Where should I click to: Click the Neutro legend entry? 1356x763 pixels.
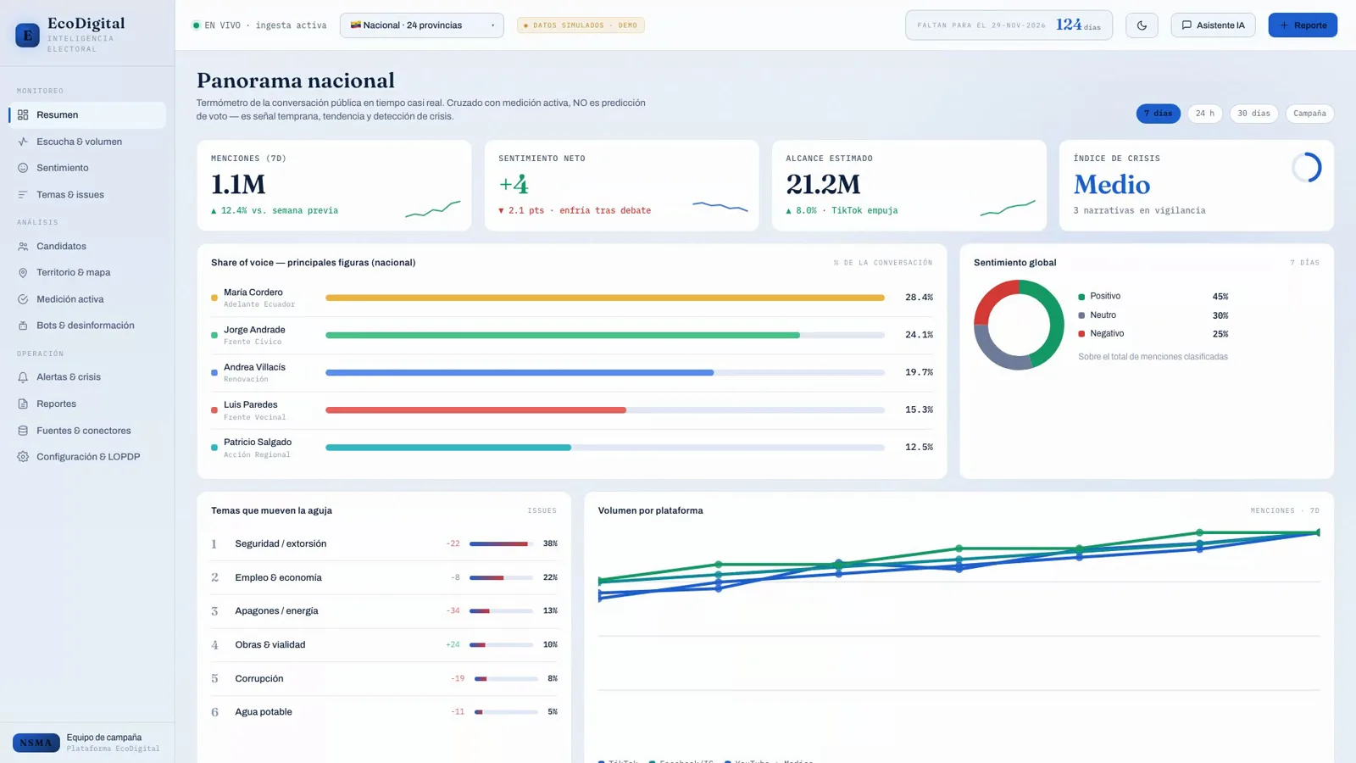pos(1153,315)
